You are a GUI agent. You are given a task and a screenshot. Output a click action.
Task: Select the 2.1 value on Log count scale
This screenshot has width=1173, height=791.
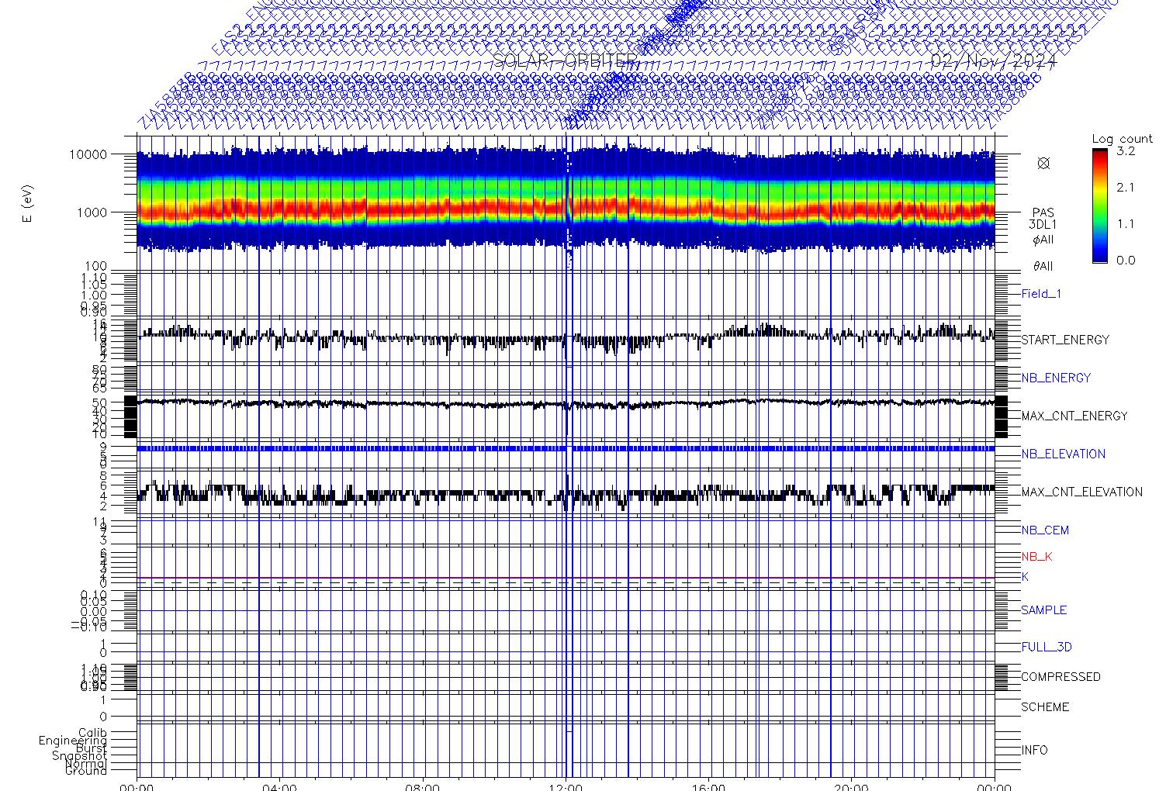1126,188
